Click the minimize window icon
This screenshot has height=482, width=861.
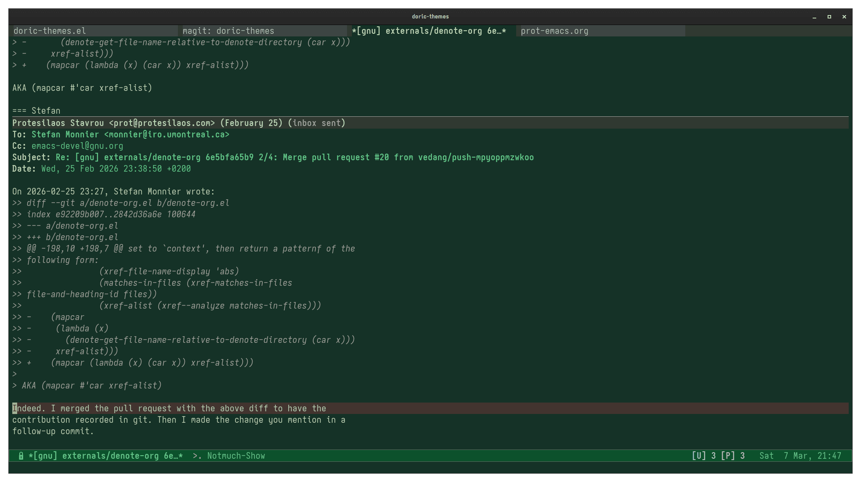814,17
